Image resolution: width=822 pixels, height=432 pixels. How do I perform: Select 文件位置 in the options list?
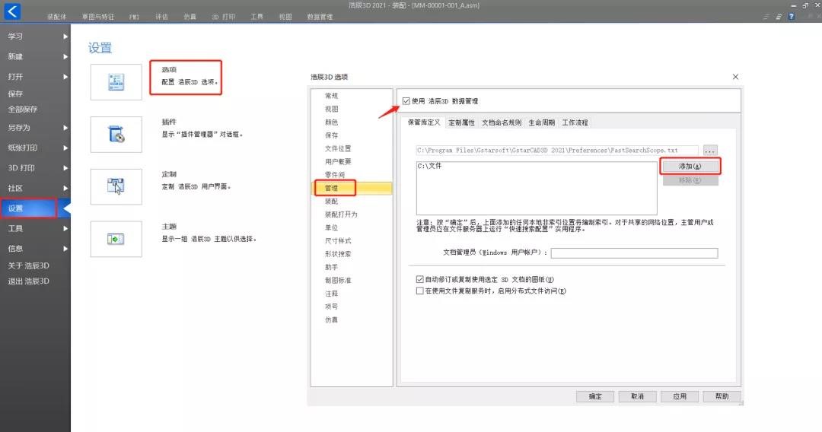pos(338,149)
